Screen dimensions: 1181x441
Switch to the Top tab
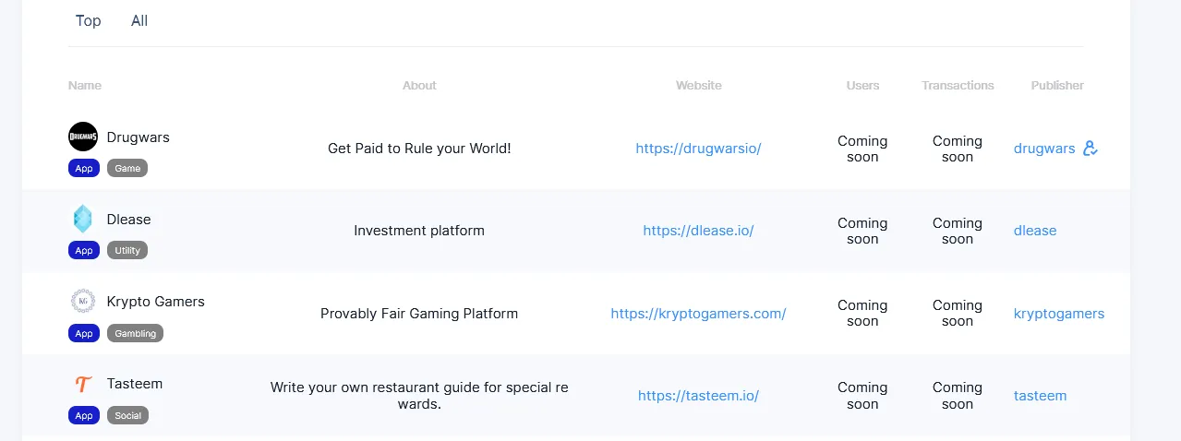click(x=89, y=20)
